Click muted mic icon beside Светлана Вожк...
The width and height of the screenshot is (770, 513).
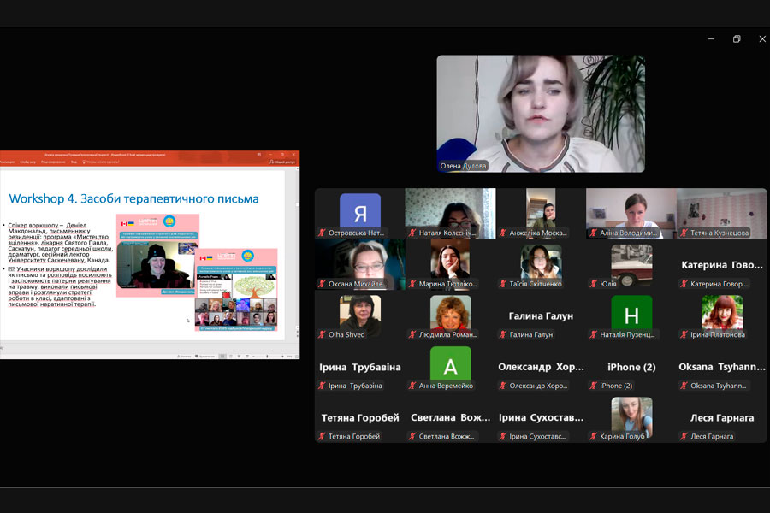click(x=412, y=436)
